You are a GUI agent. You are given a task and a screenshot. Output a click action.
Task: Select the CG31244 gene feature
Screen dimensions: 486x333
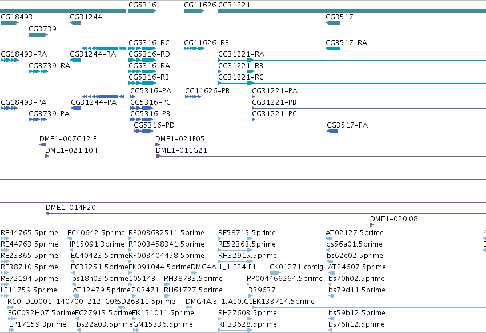click(75, 23)
